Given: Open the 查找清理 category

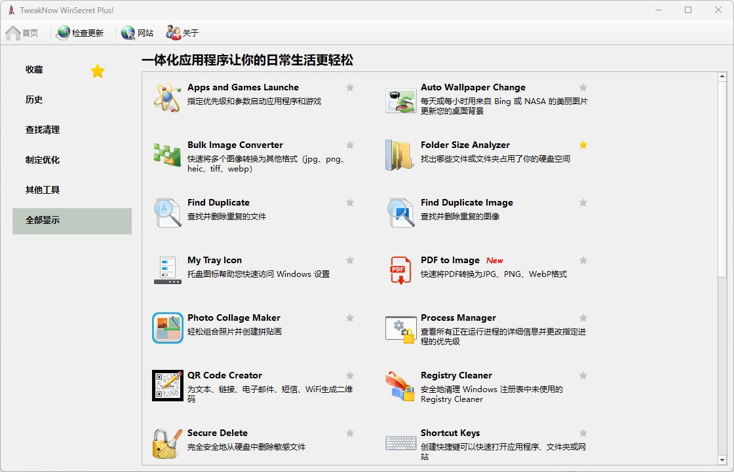Looking at the screenshot, I should [72, 130].
